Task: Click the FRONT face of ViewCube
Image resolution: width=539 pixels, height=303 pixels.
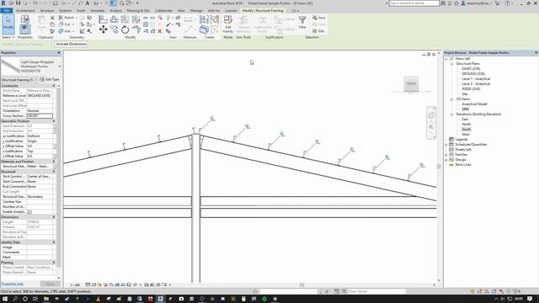Action: 411,83
